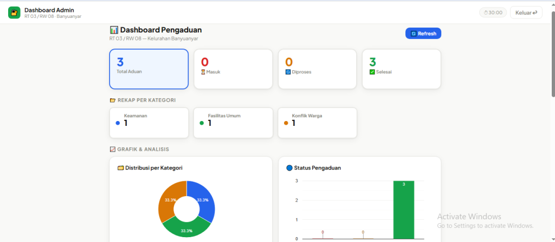Click the orange segment of the donut chart
This screenshot has height=242, width=555.
(x=170, y=201)
